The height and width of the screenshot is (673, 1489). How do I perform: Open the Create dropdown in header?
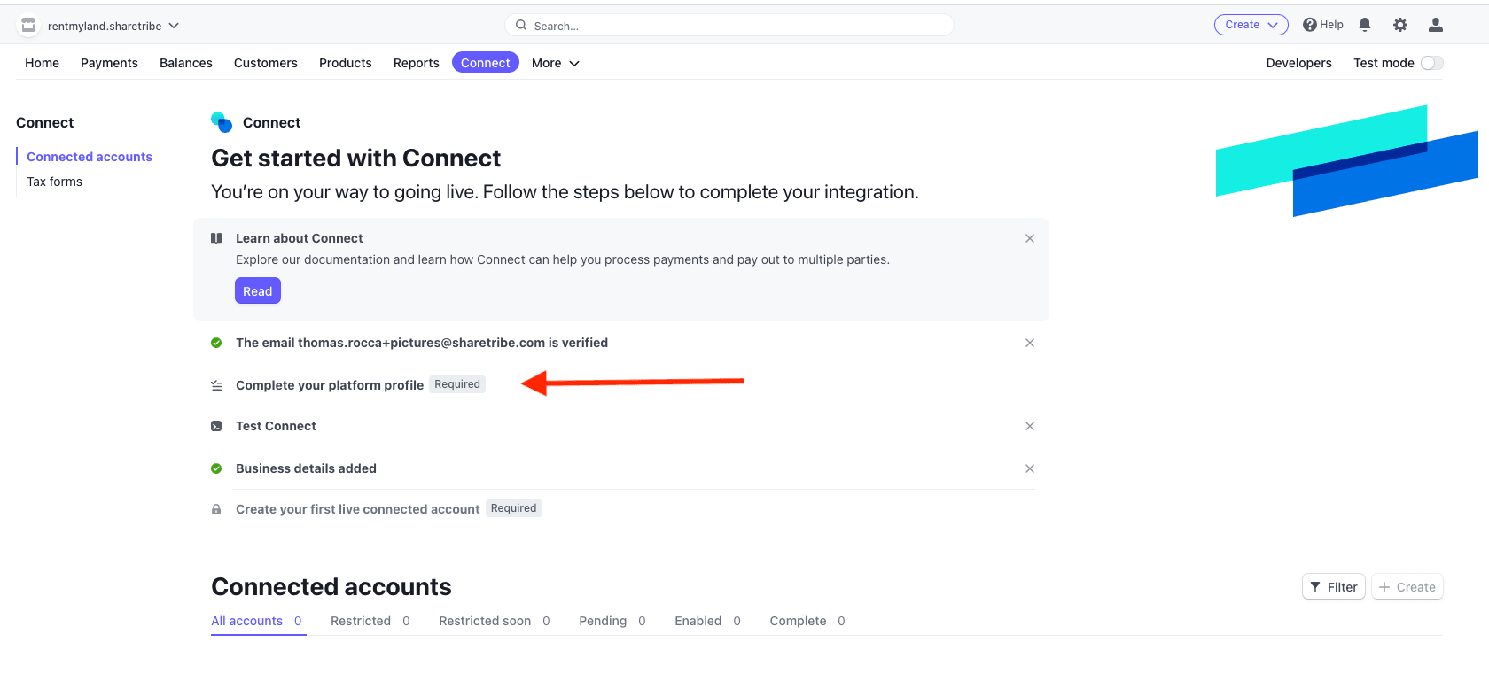pos(1251,25)
